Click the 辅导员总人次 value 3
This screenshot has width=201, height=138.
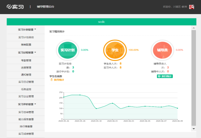[x=168, y=67]
